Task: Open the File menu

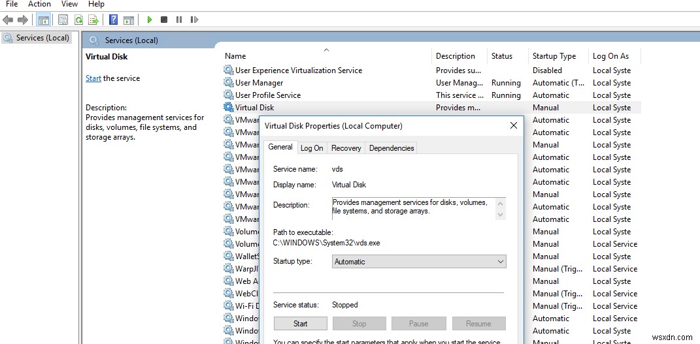Action: [12, 4]
